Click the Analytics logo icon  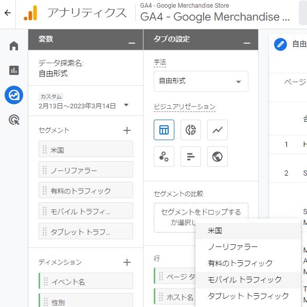pos(30,13)
